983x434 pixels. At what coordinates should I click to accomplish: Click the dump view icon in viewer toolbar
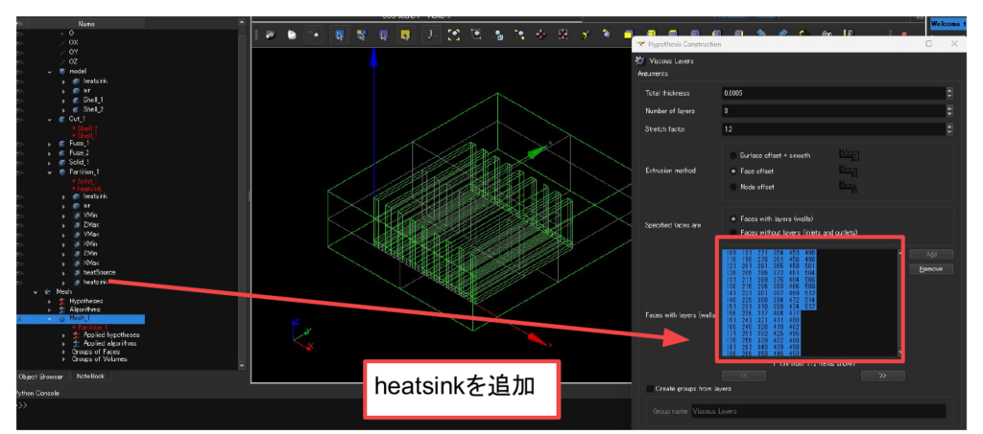[x=270, y=35]
